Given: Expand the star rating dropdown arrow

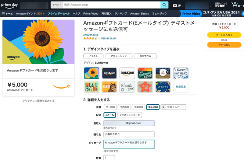Looking at the screenshot, I should (99, 39).
